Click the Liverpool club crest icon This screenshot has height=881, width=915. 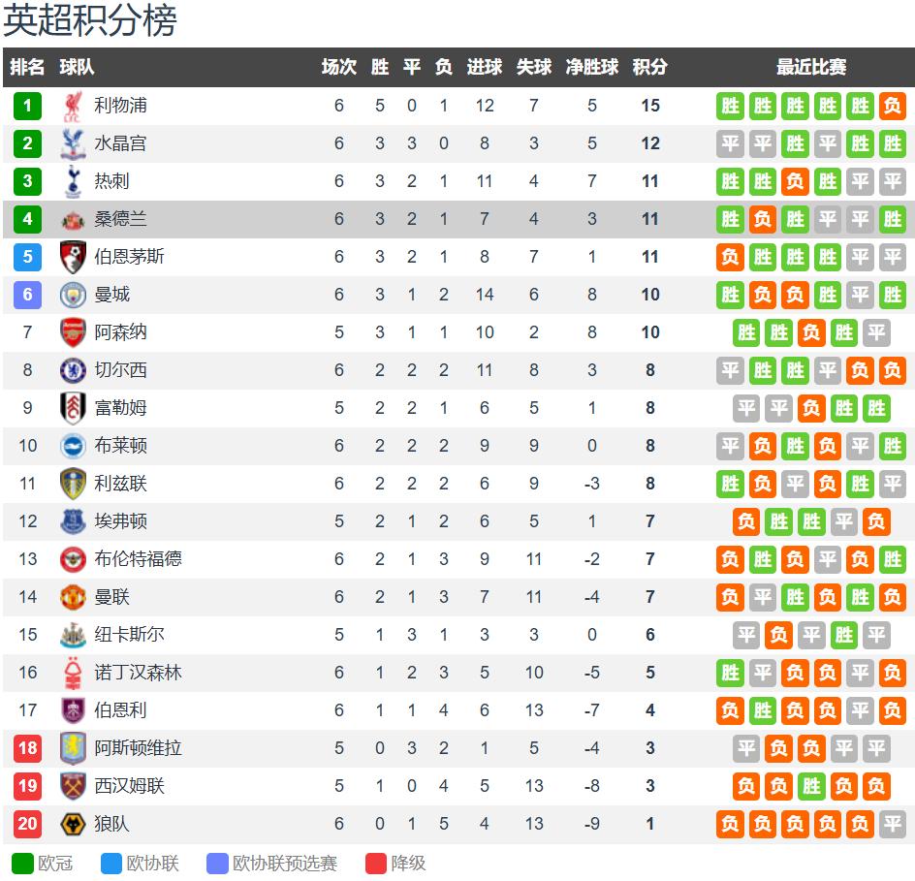[73, 106]
